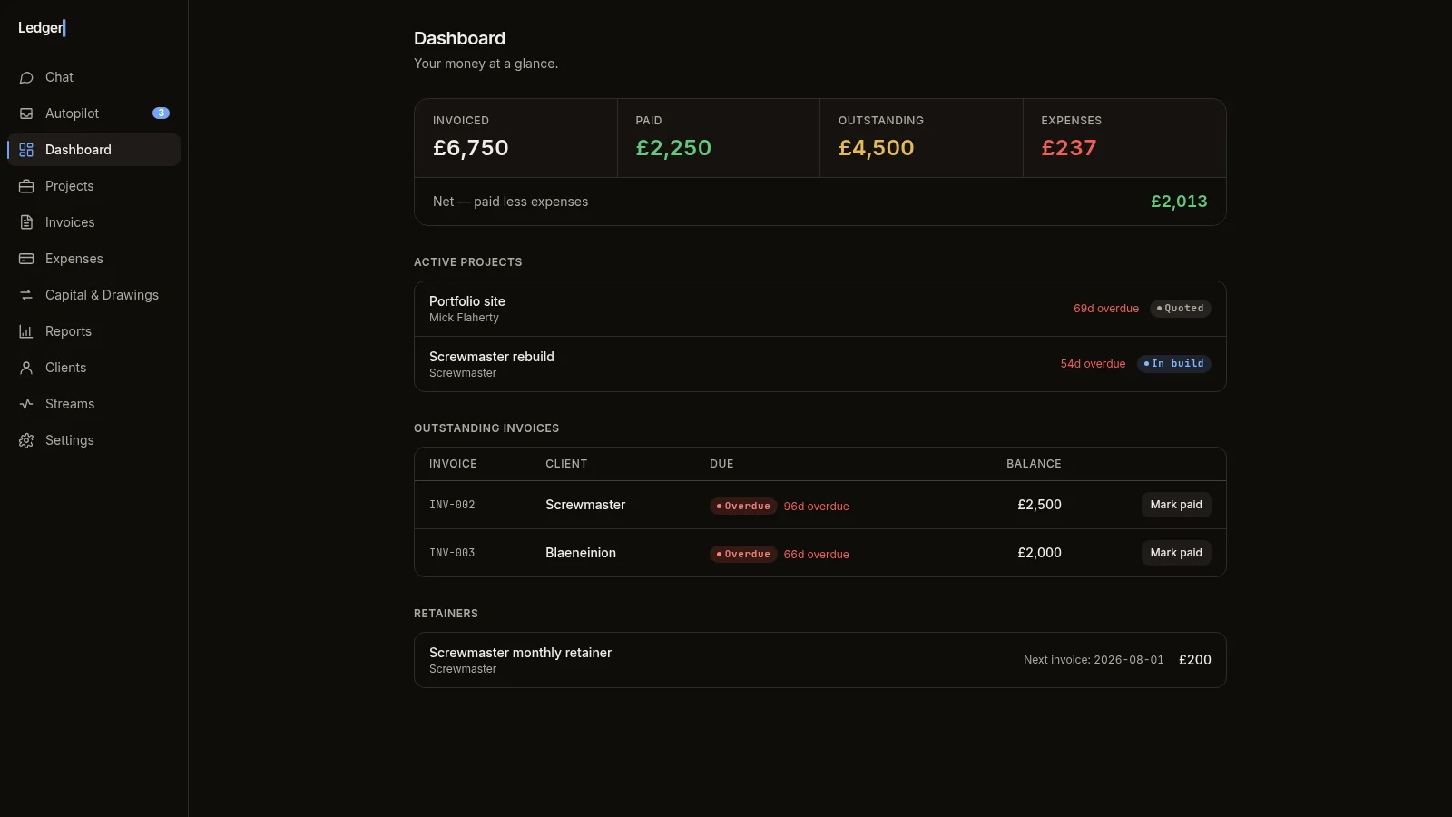Click the Projects briefcase icon
This screenshot has width=1452, height=817.
click(x=26, y=186)
